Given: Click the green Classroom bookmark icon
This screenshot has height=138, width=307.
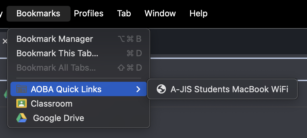Looking at the screenshot, I should [x=22, y=104].
